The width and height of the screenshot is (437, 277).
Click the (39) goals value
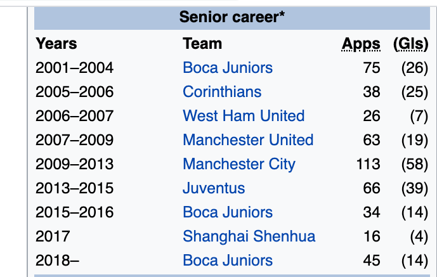click(x=415, y=188)
